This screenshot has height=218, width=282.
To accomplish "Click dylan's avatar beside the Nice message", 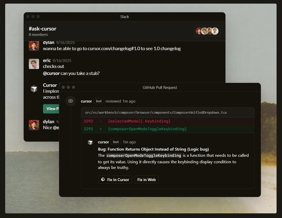I will [34, 125].
